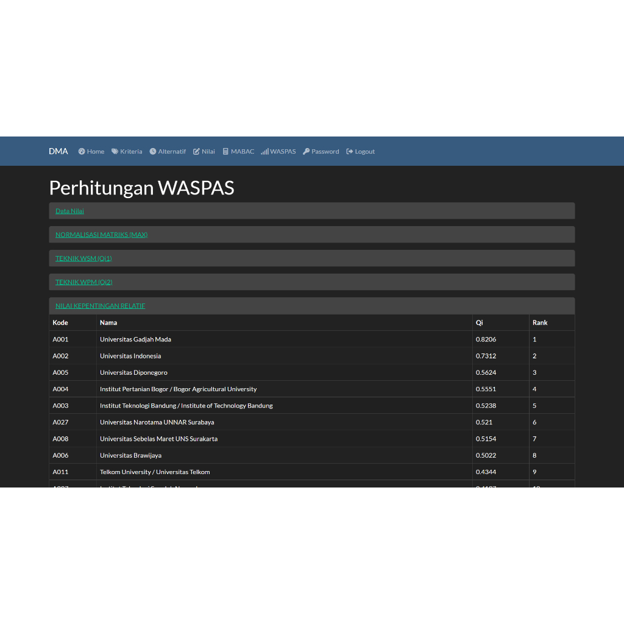This screenshot has width=624, height=624.
Task: Click the Perhitungan WASPAS page heading
Action: tap(141, 188)
